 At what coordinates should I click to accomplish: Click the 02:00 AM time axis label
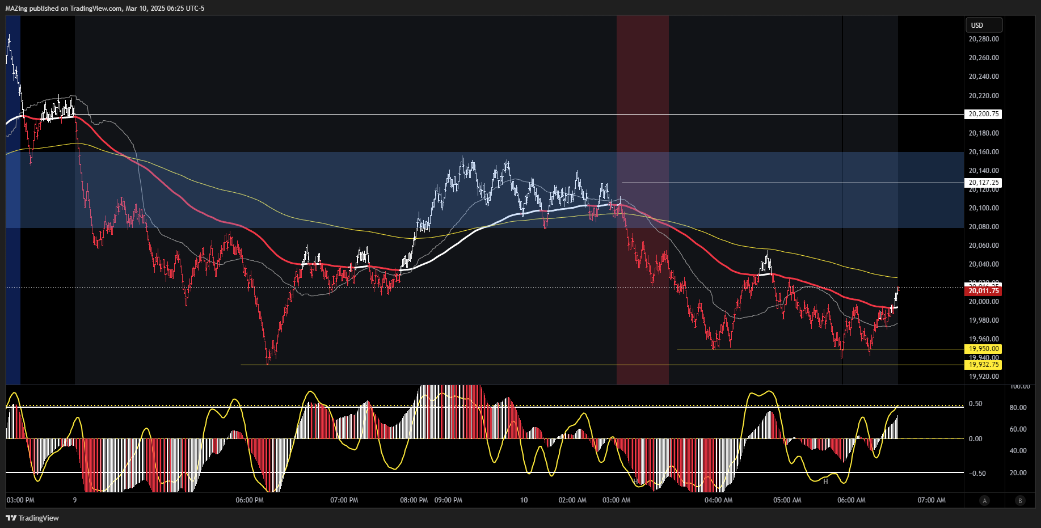click(x=572, y=500)
